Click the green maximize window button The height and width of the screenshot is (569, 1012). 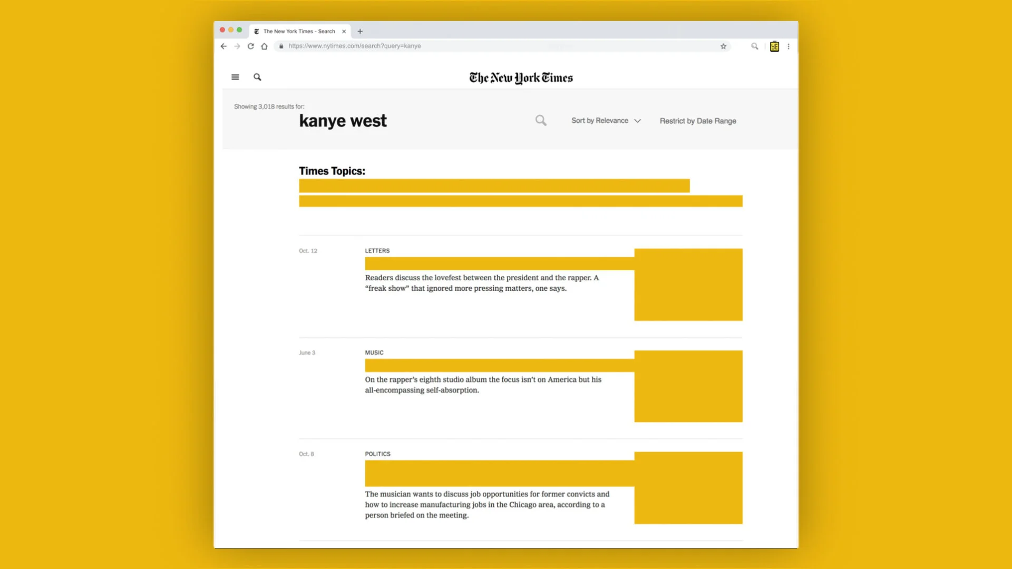(x=239, y=30)
